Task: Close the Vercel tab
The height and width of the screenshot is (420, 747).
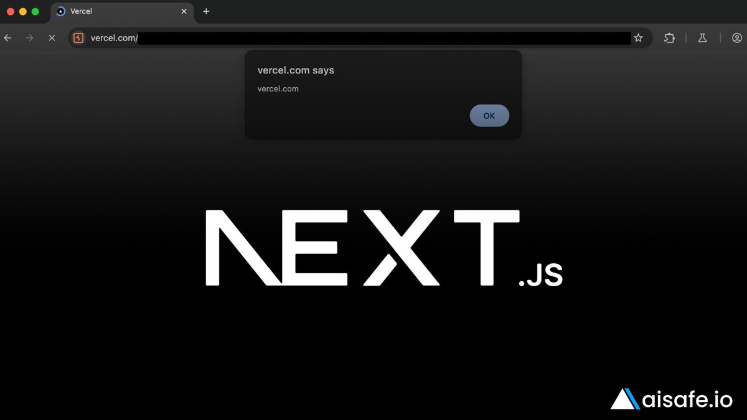Action: tap(184, 11)
